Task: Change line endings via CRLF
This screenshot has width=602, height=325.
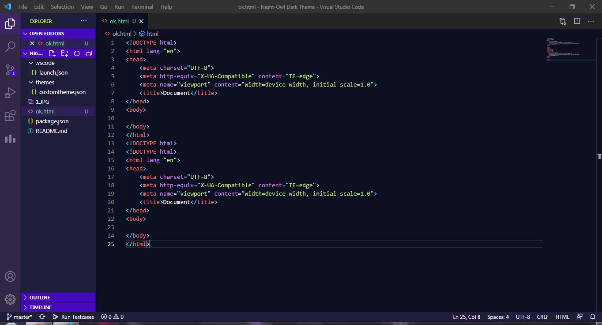Action: pos(542,317)
